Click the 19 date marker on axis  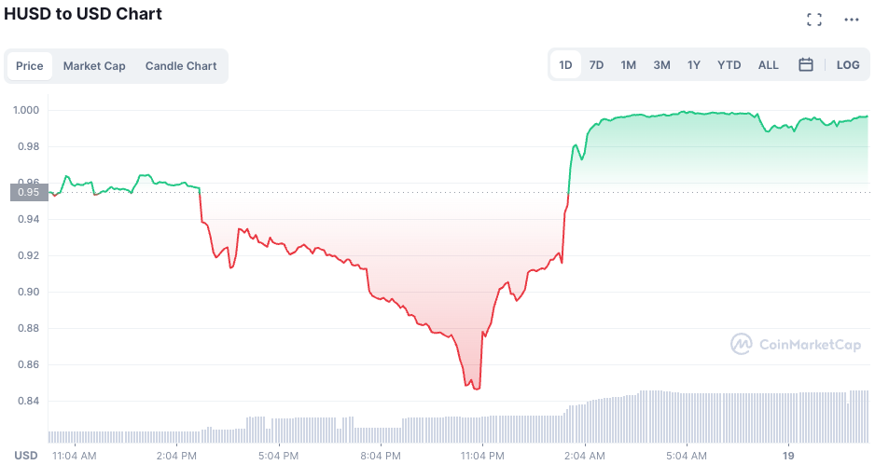pos(788,456)
